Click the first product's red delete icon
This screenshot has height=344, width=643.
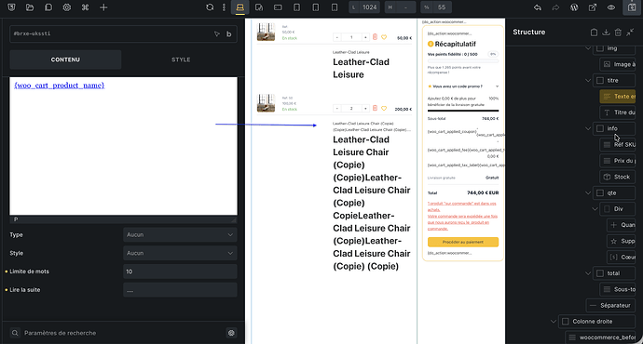click(x=375, y=37)
